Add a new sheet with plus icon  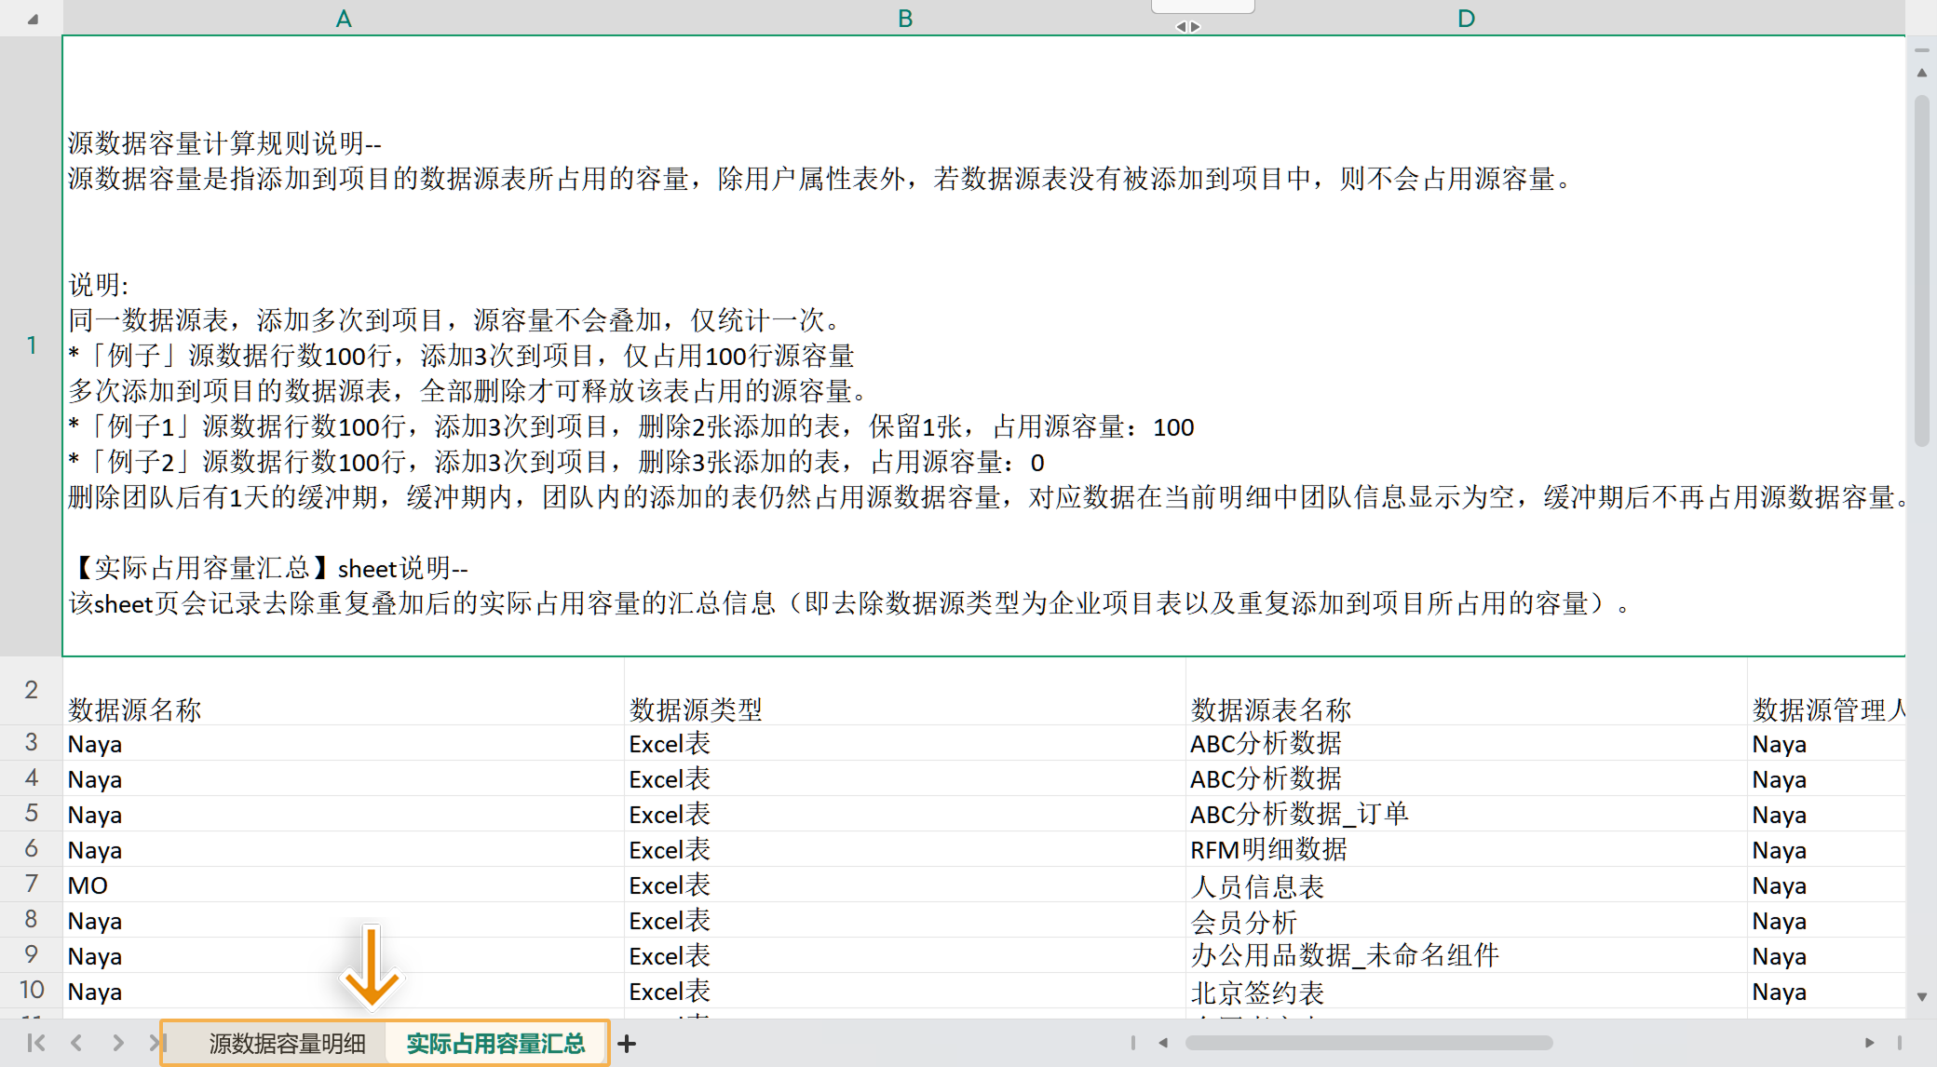(627, 1044)
